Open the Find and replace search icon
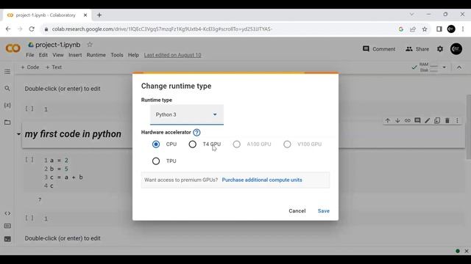Viewport: 471px width, 264px height. pos(7,89)
